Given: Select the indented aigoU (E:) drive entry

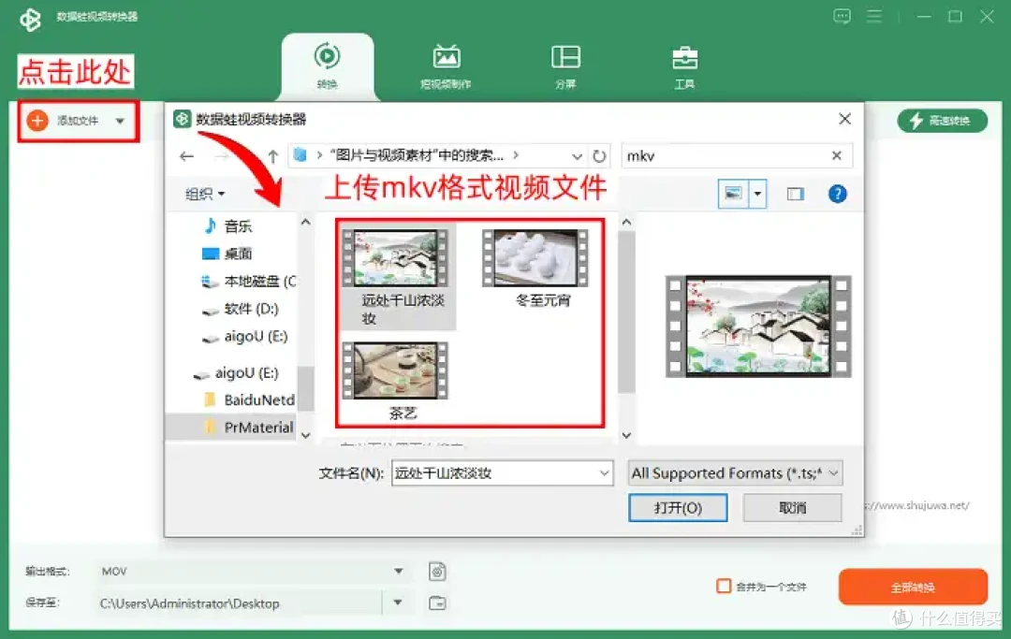Looking at the screenshot, I should click(x=245, y=336).
